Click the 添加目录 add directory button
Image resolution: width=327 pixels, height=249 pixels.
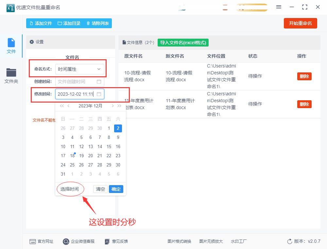(69, 23)
